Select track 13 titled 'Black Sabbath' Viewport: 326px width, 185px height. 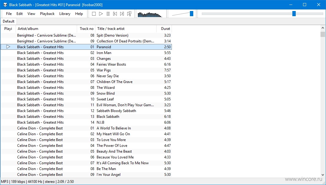[x=86, y=117]
